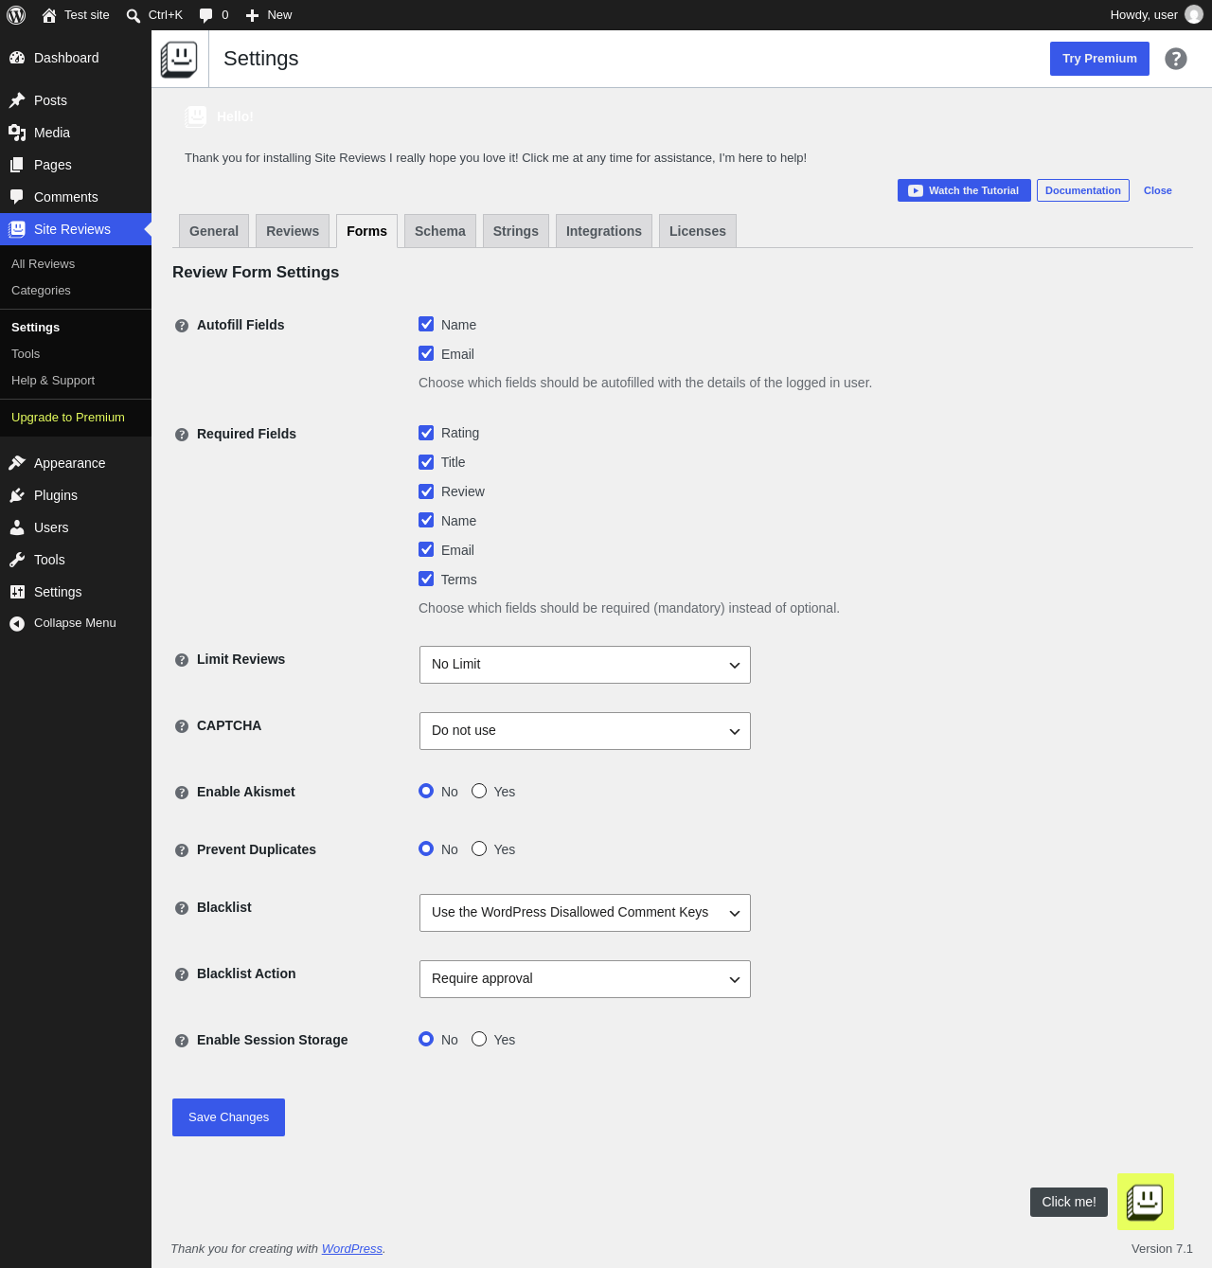The width and height of the screenshot is (1212, 1268).
Task: Click the Pages icon in sidebar
Action: click(17, 165)
